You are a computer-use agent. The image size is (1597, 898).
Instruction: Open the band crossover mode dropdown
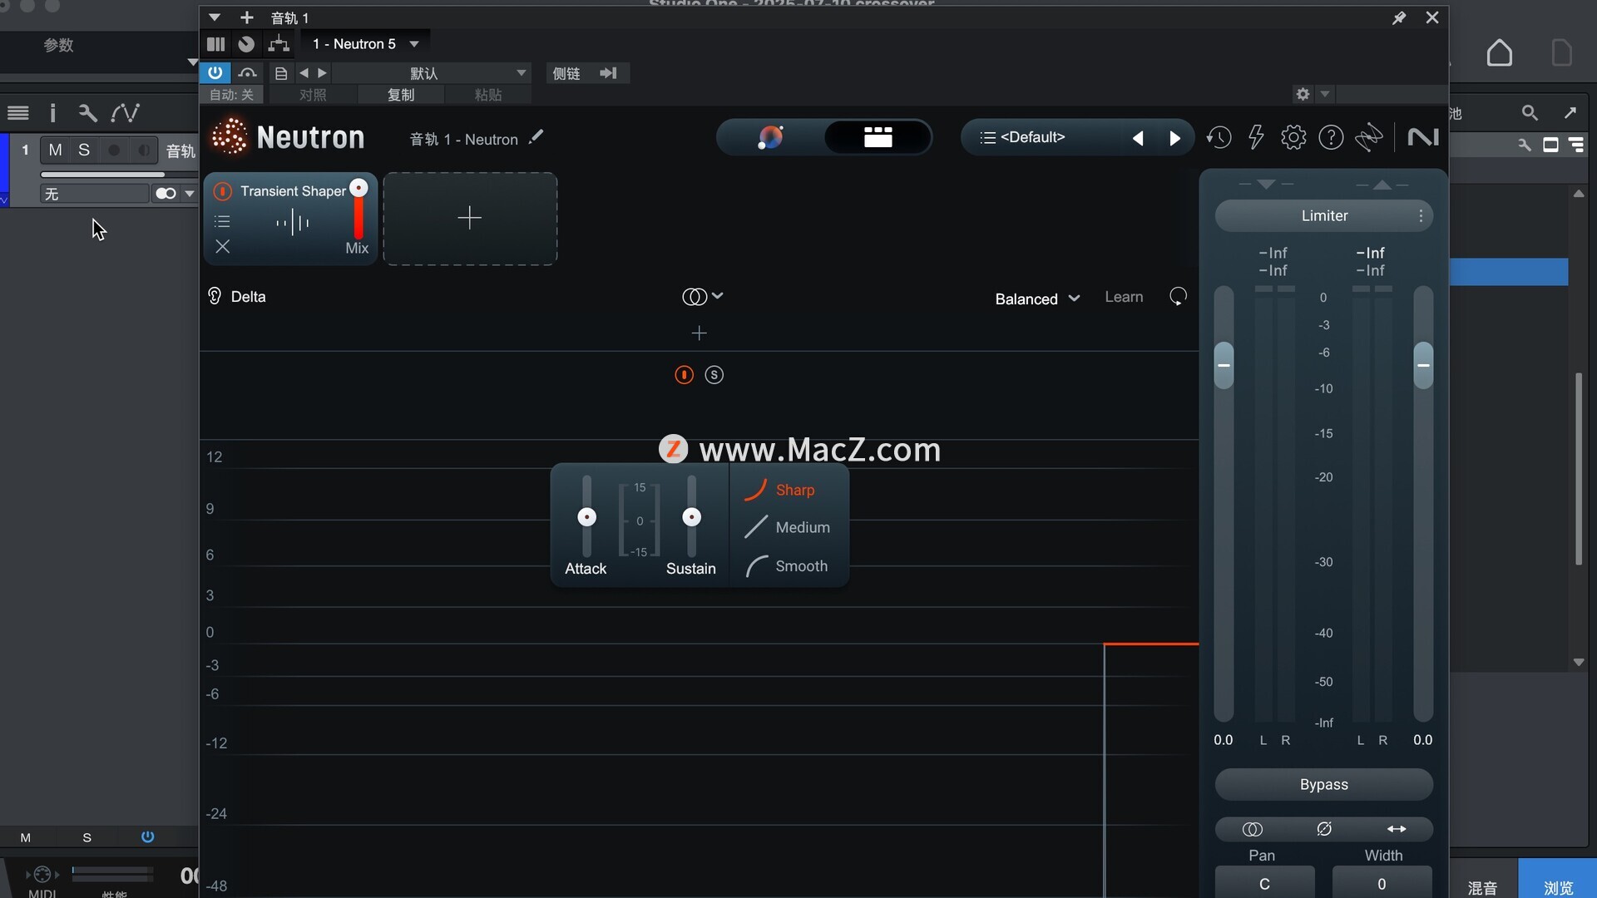point(703,297)
